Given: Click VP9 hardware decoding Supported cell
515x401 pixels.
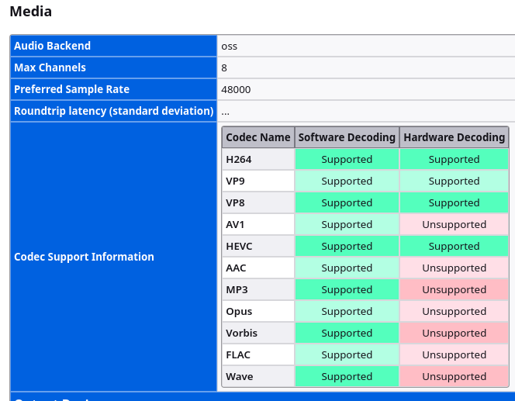Looking at the screenshot, I should 454,181.
